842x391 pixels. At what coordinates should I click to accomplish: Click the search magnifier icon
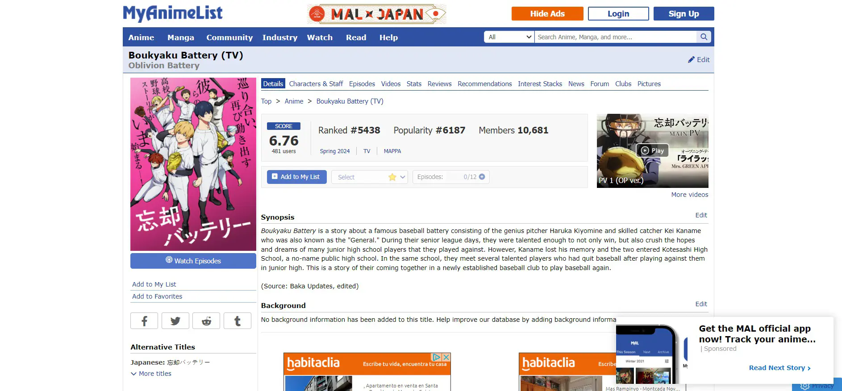click(x=704, y=37)
